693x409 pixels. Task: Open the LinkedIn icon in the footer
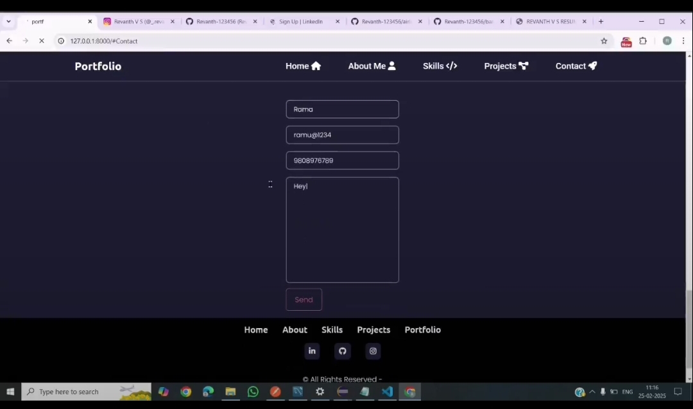312,351
